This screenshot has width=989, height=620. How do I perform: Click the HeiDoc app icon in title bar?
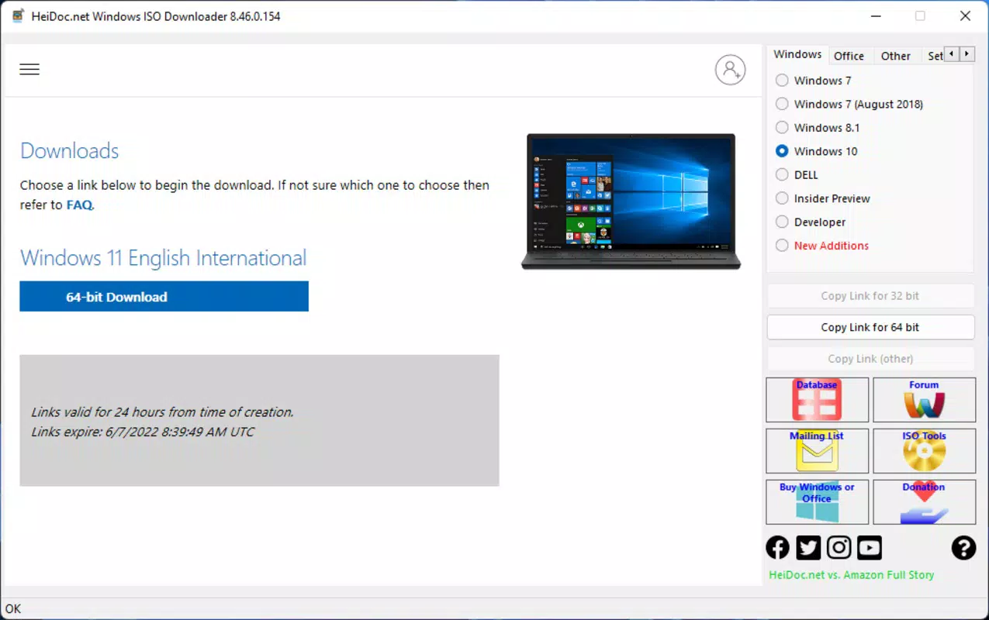(18, 15)
